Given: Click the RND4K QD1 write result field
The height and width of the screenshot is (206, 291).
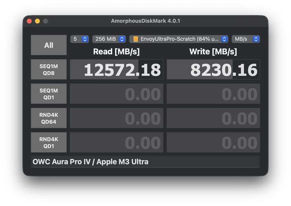Looking at the screenshot, I should [213, 142].
